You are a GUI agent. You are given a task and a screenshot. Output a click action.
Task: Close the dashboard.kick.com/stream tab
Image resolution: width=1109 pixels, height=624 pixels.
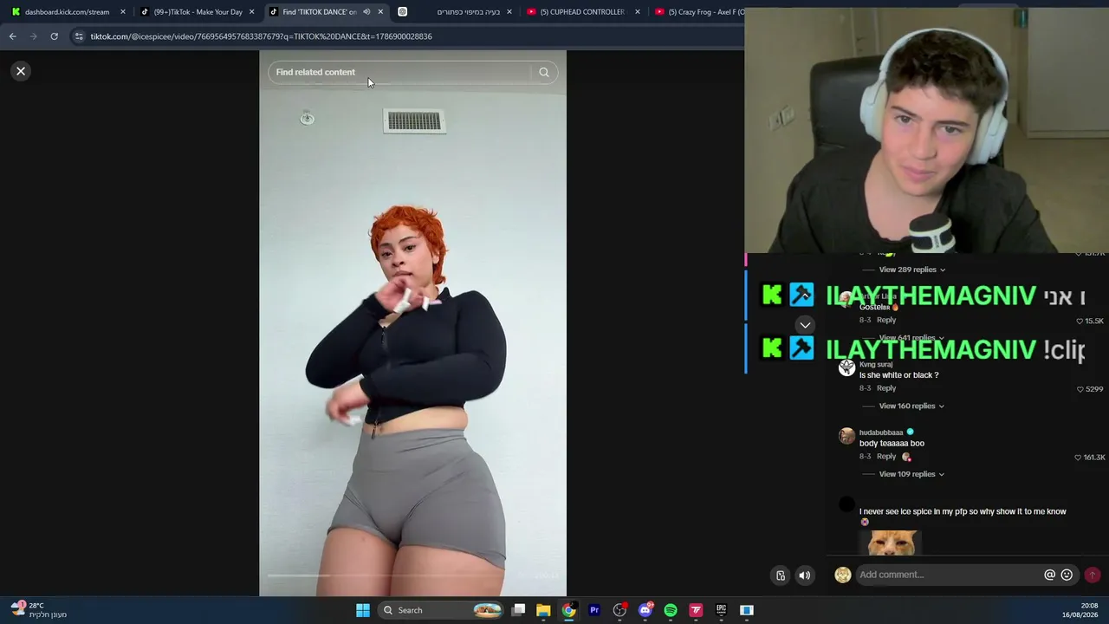(x=123, y=12)
